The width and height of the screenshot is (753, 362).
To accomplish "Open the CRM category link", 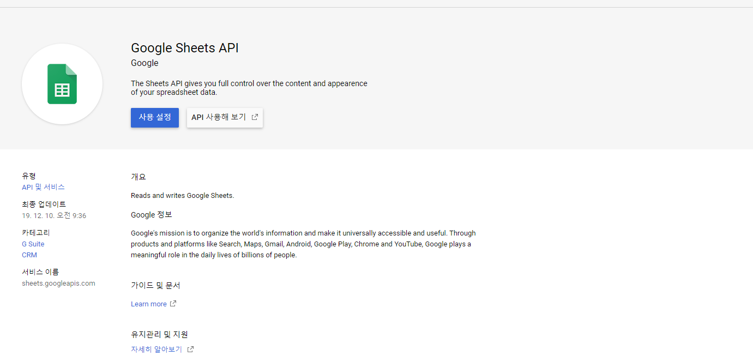I will click(x=29, y=255).
